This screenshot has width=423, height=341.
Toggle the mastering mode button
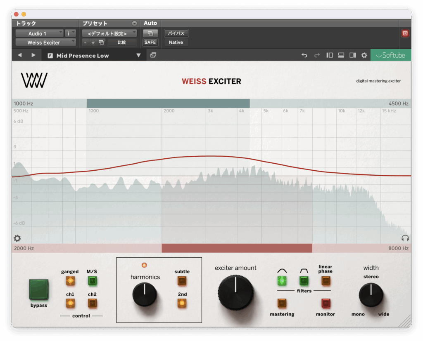pos(282,303)
